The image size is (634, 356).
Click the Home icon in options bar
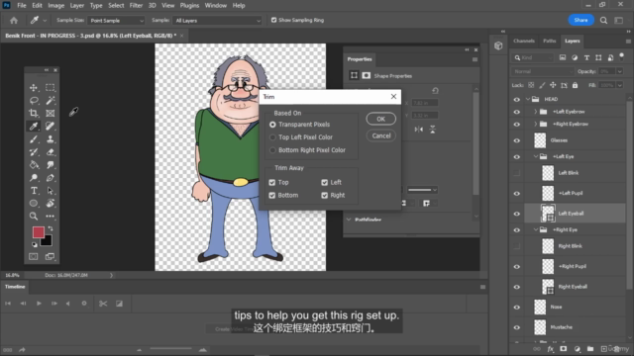coord(14,20)
